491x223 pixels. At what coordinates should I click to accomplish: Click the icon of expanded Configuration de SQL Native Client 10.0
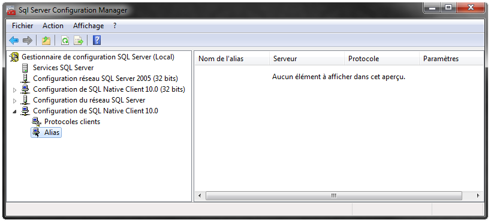tap(25, 111)
